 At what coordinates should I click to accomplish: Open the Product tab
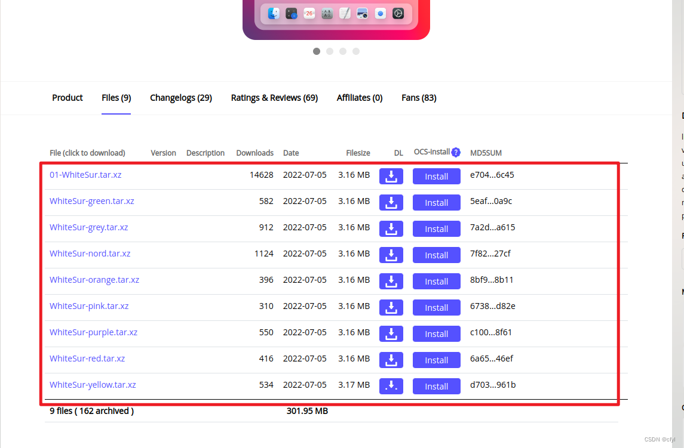click(x=67, y=98)
